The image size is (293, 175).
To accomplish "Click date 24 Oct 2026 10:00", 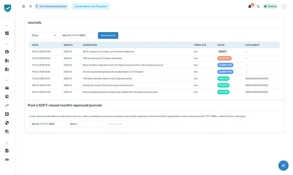I will [41, 51].
